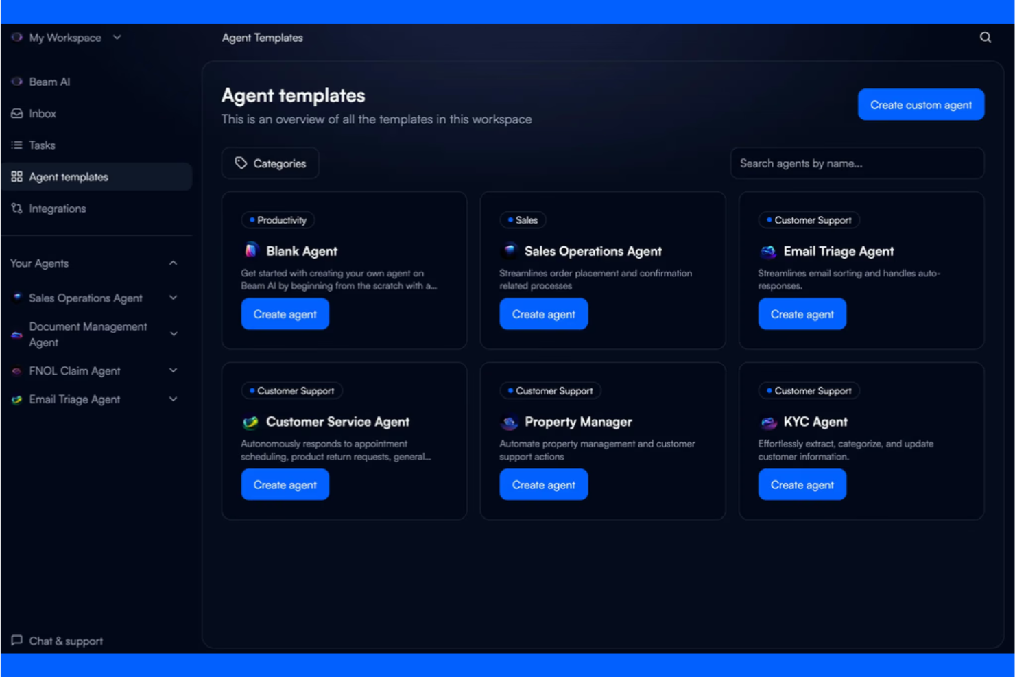Click the Customer Service Agent card title

tap(337, 422)
